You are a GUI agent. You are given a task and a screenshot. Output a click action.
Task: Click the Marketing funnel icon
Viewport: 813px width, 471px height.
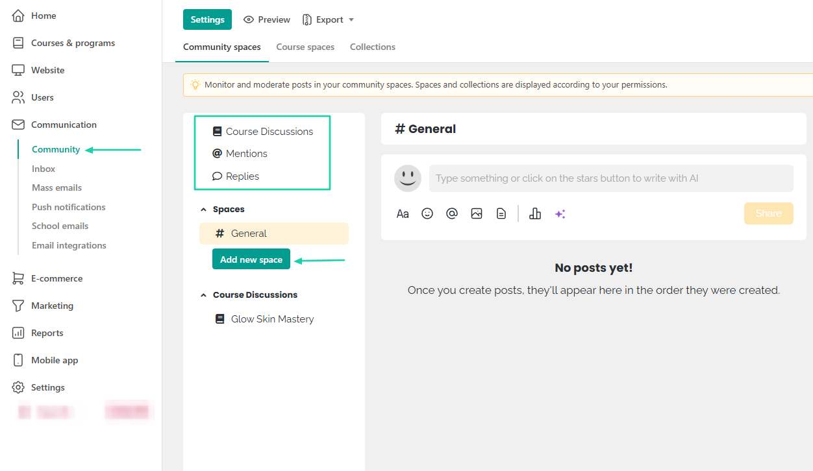tap(18, 306)
